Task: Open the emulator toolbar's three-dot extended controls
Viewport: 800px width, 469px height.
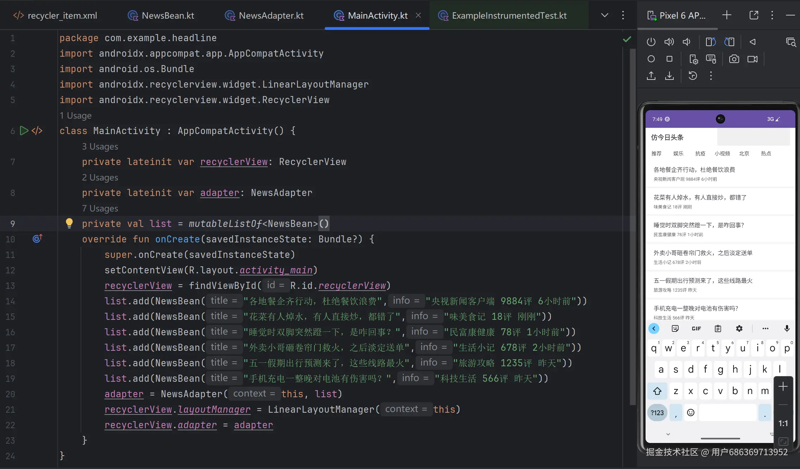Action: pos(711,76)
